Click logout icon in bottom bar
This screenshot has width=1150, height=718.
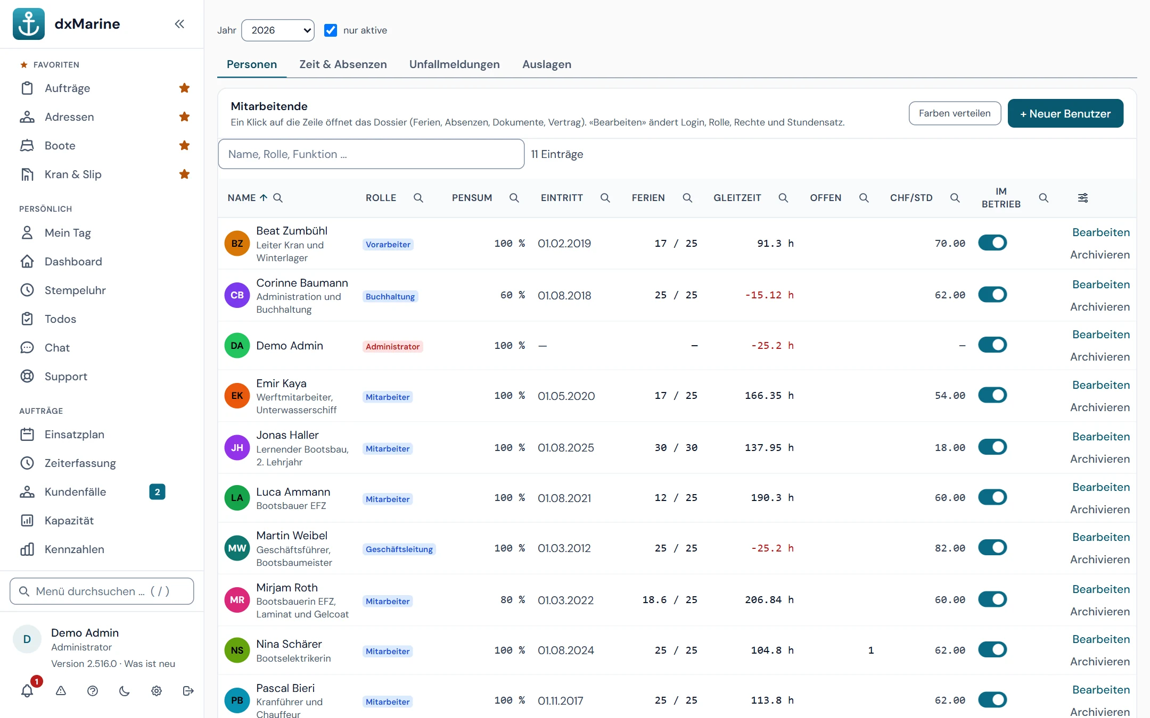(x=188, y=691)
